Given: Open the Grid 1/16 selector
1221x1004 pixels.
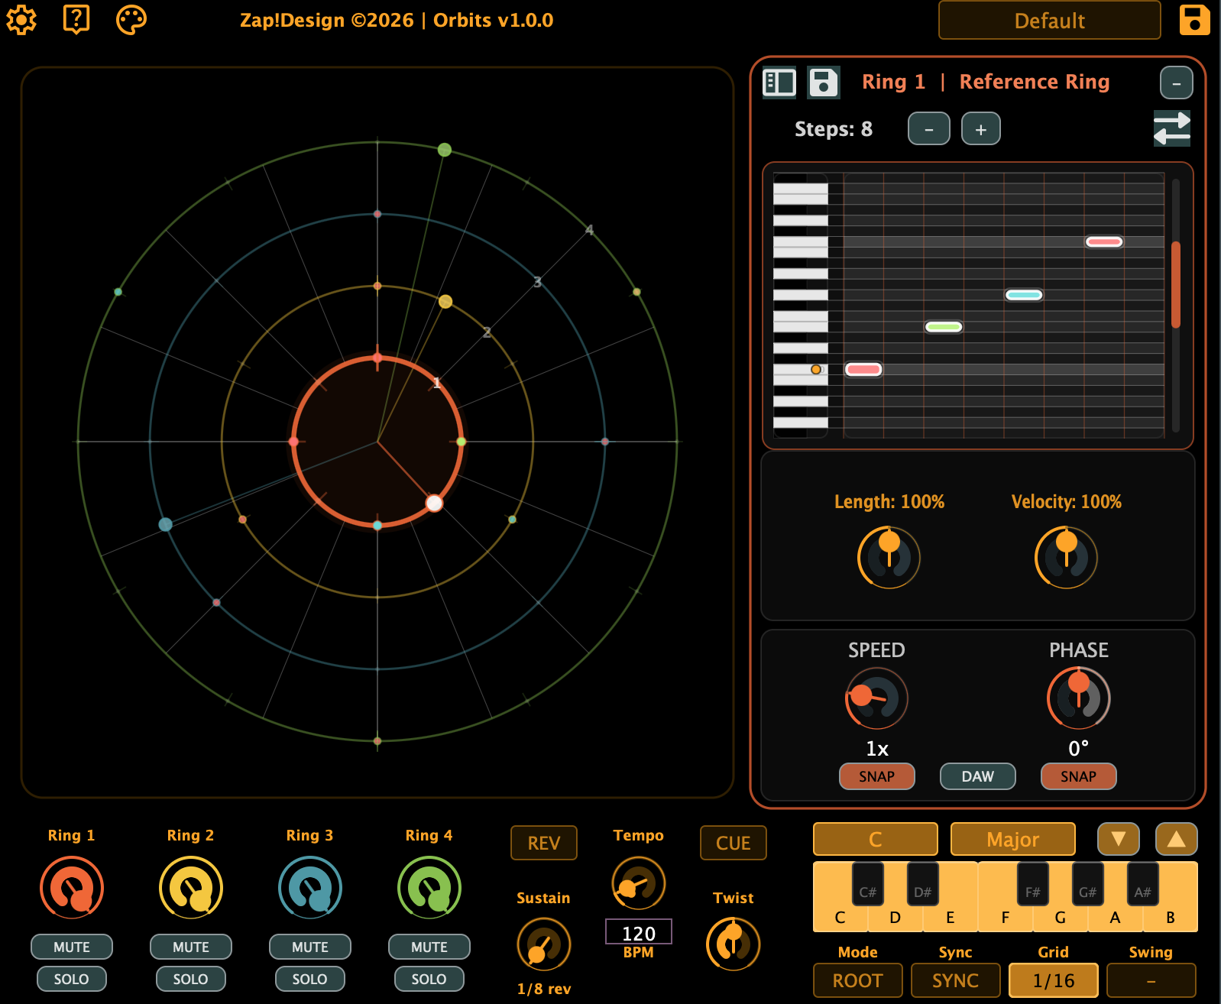Looking at the screenshot, I should [1054, 980].
